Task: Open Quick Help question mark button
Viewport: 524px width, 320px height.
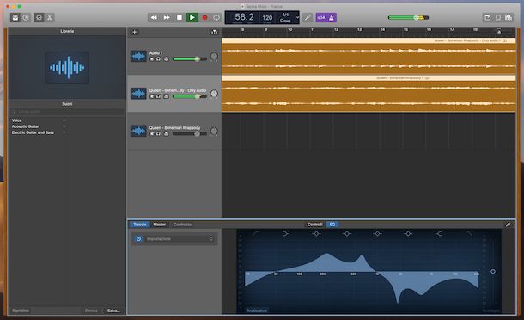Action: [x=26, y=17]
